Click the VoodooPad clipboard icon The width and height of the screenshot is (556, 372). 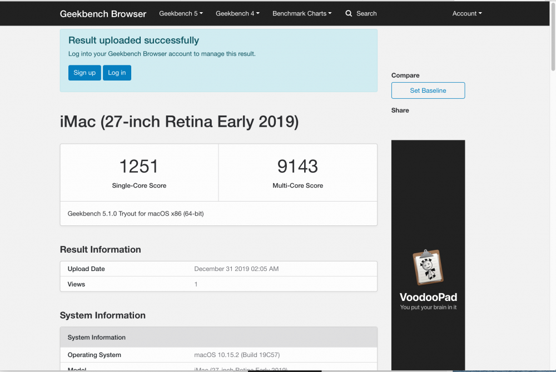pyautogui.click(x=428, y=267)
